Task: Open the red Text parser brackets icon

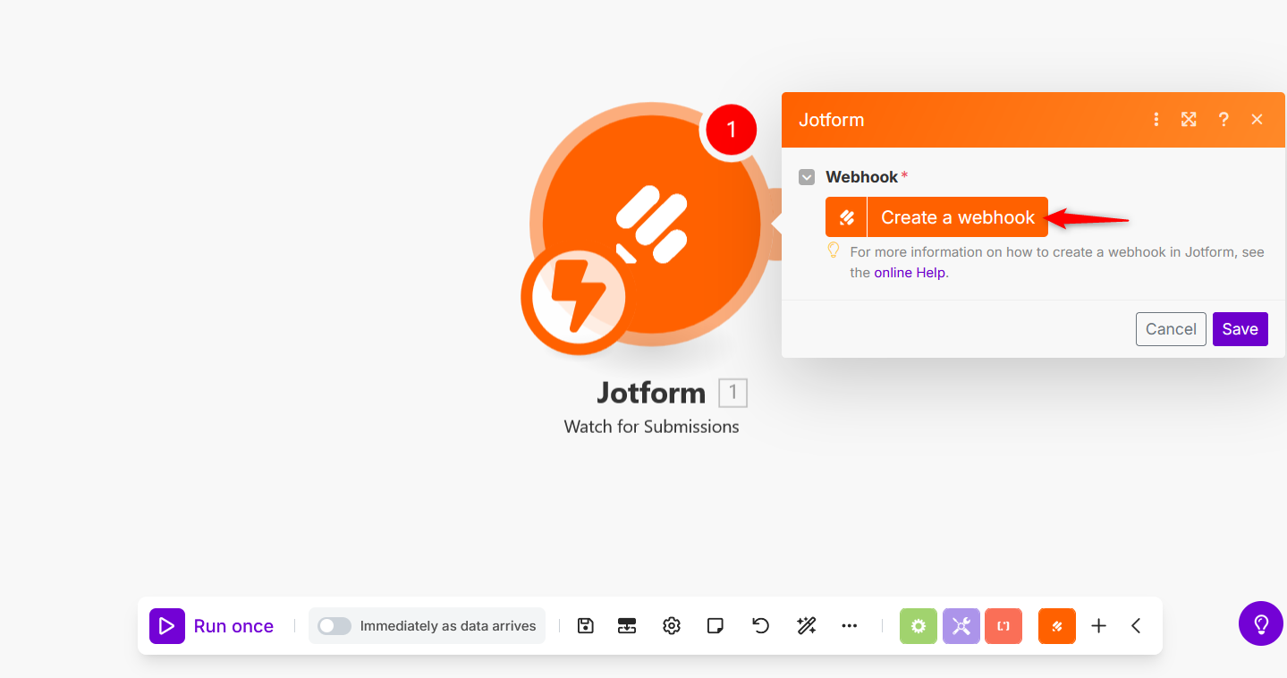Action: click(x=1003, y=626)
